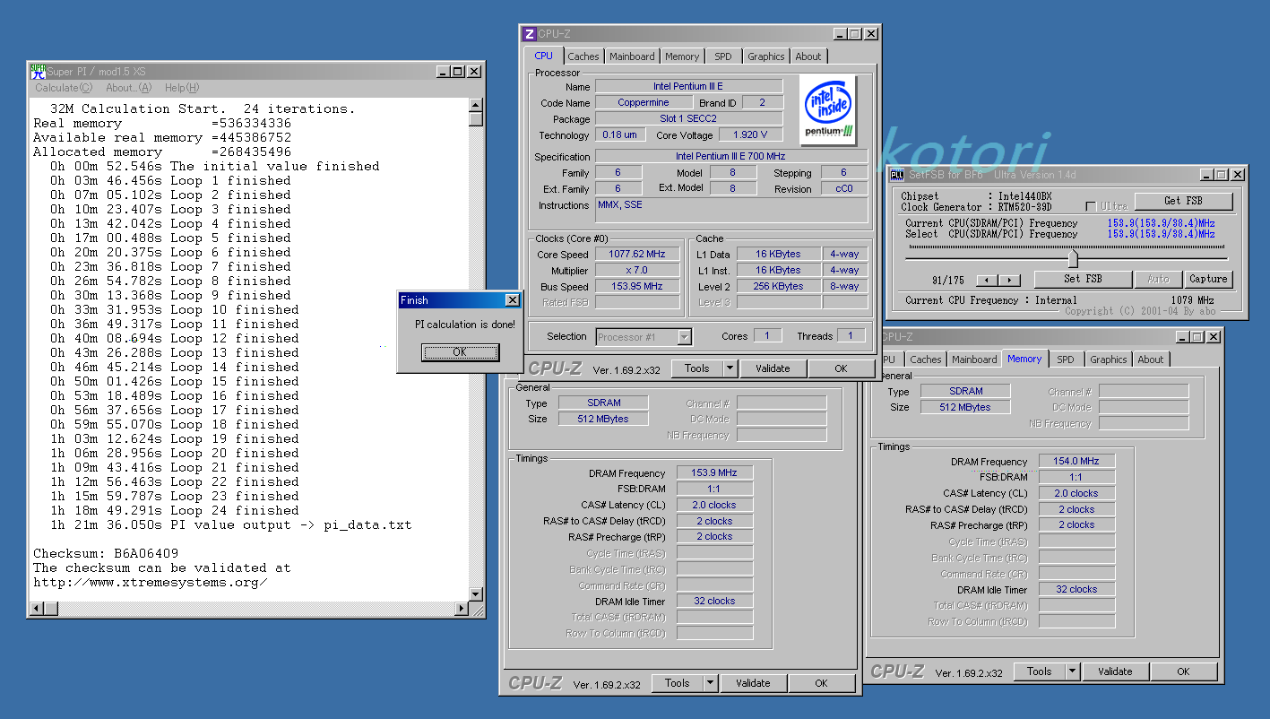
Task: Click the Super PI scroll down arrow
Action: pos(476,593)
